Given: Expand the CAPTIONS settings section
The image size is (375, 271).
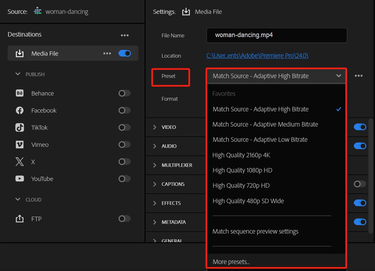Looking at the screenshot, I should 154,184.
